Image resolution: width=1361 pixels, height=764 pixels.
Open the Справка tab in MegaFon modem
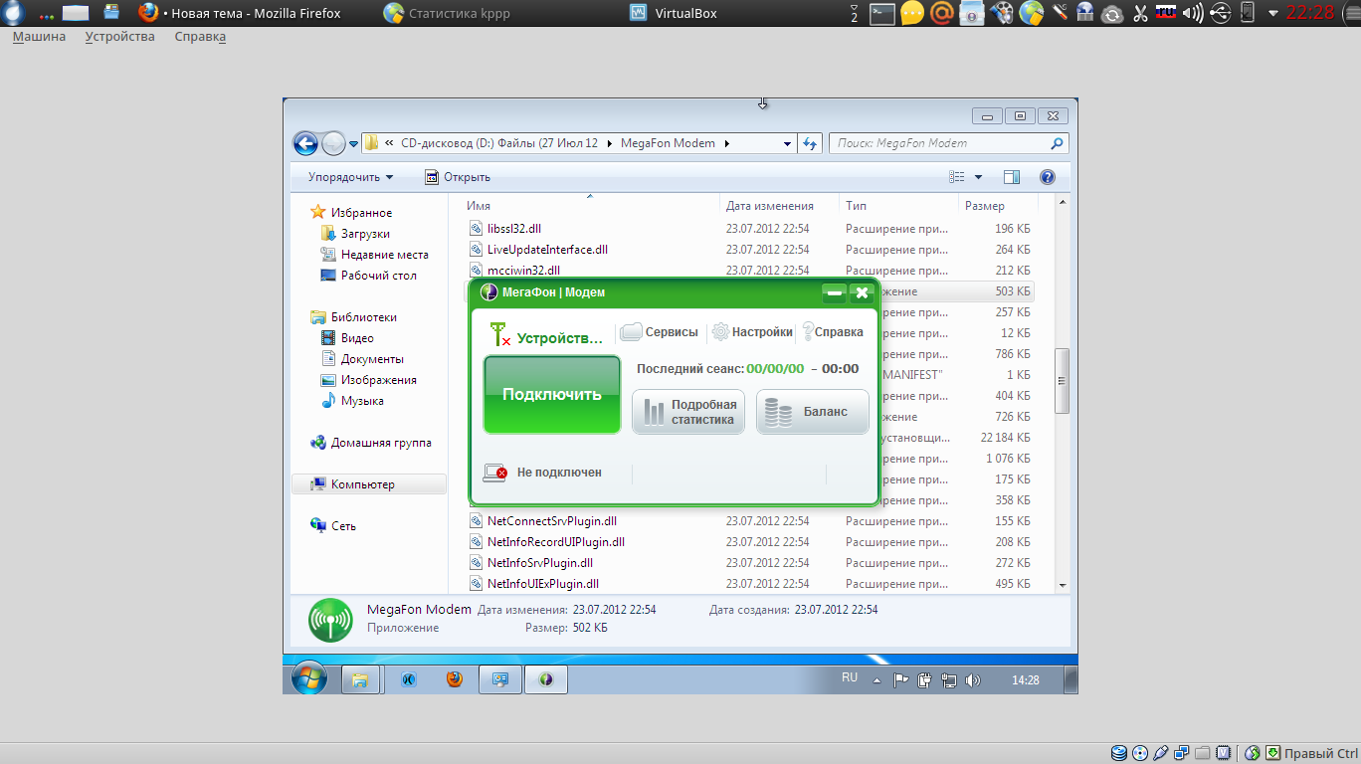pos(832,332)
